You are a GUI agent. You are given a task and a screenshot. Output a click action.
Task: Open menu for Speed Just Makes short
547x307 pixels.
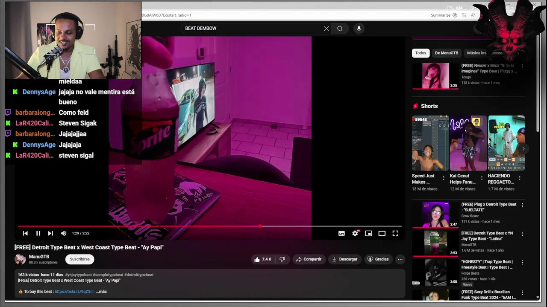444,178
